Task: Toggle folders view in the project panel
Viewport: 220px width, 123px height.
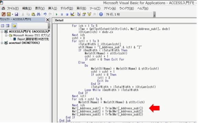Action: click(x=14, y=26)
